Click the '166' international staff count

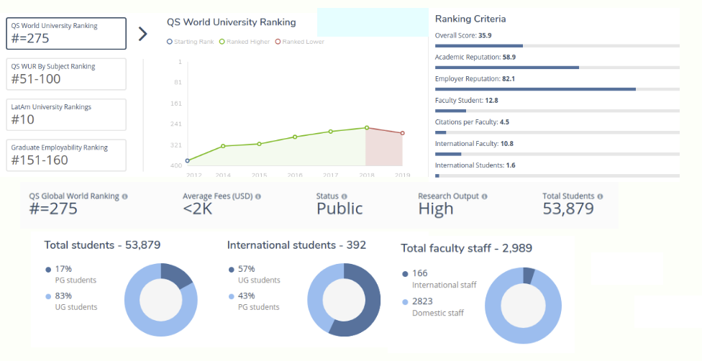coord(420,273)
